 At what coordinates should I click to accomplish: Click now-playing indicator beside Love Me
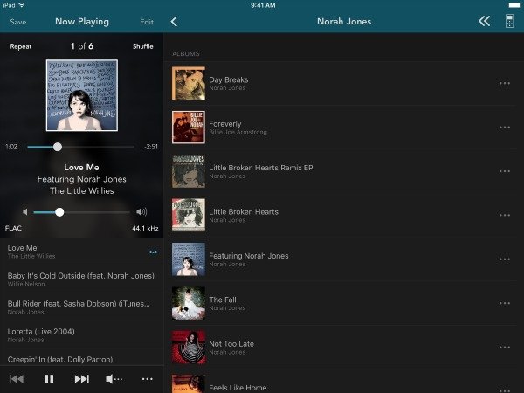(x=153, y=252)
